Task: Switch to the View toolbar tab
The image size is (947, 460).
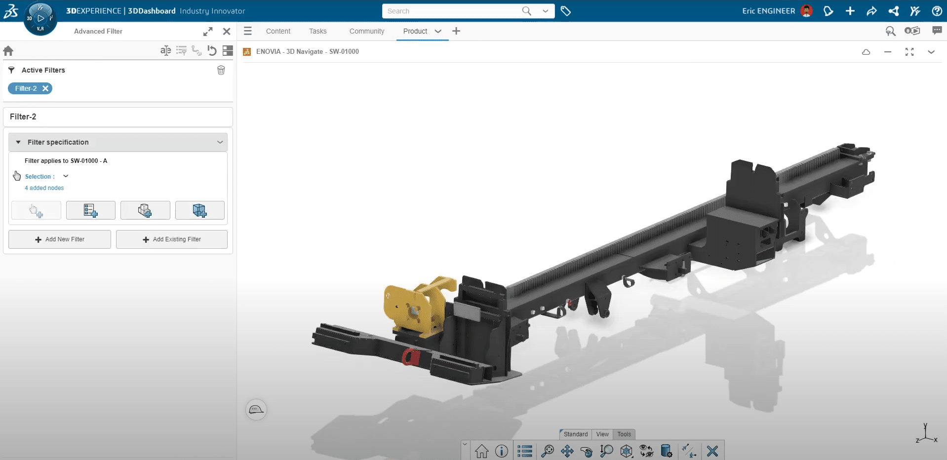Action: (x=602, y=434)
